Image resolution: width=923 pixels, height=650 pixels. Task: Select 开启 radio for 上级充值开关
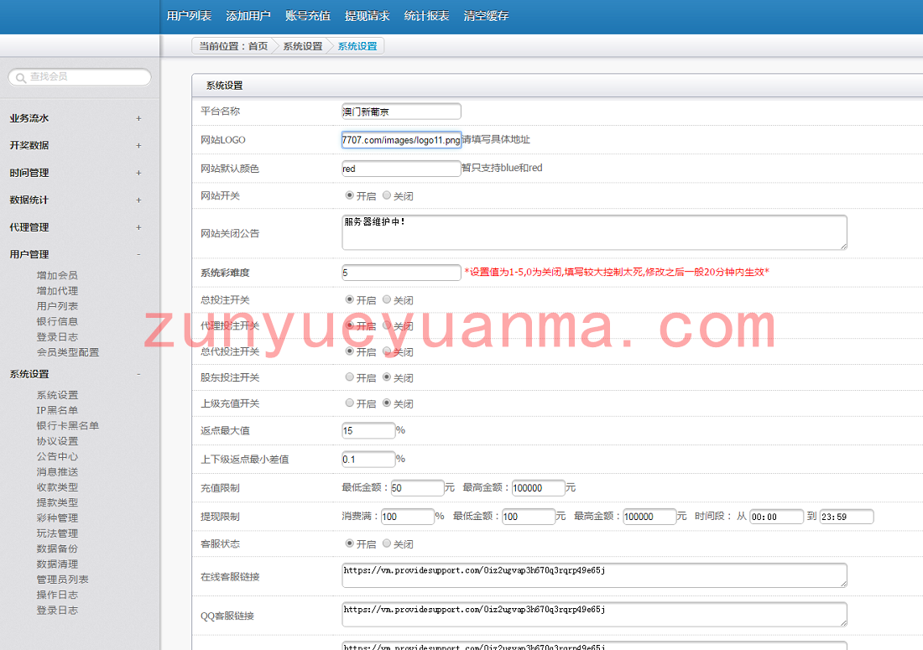[x=350, y=403]
